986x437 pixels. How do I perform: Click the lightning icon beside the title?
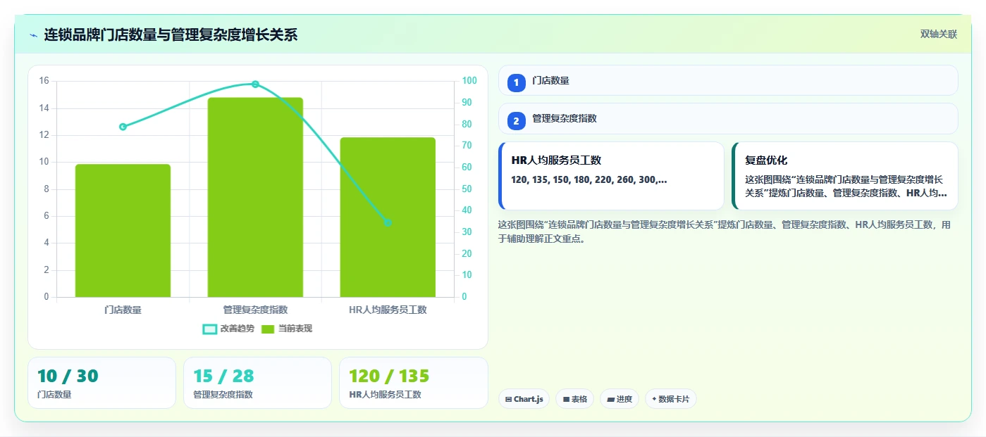(x=33, y=35)
